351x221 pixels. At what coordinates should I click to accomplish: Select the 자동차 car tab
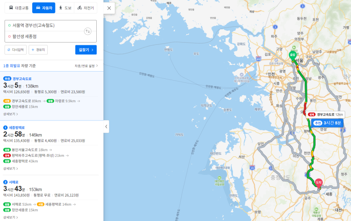tap(44, 8)
